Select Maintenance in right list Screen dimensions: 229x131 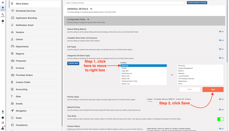point(200,81)
